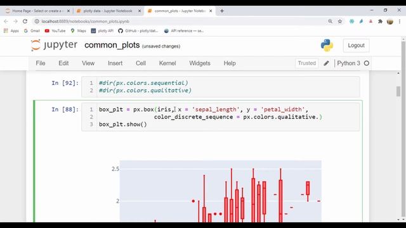Open the Edit menu
Screen dimensions: 406x228
[63, 63]
